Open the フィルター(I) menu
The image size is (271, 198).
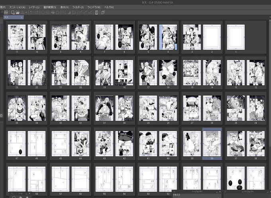78,7
